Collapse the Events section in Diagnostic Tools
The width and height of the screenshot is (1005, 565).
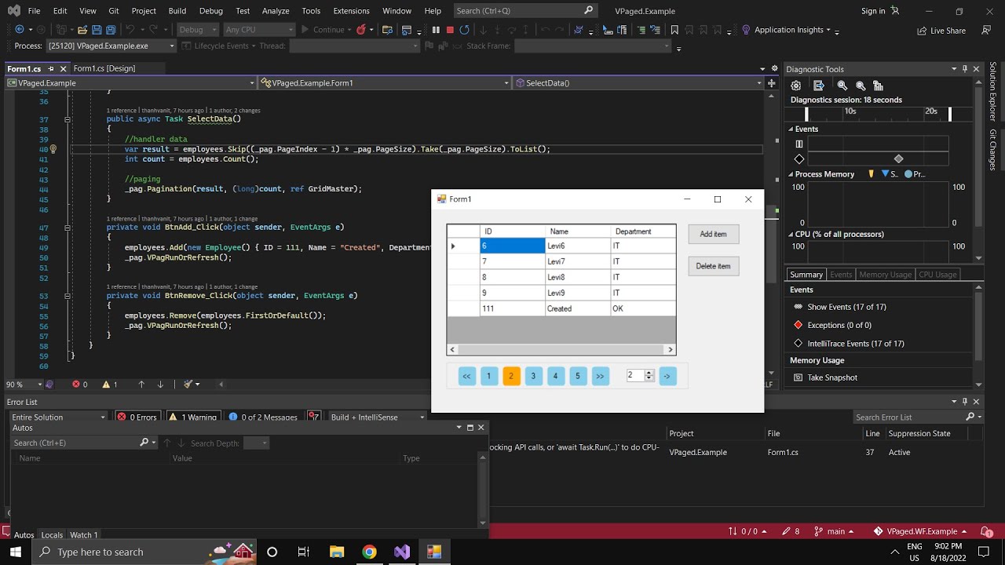click(x=791, y=129)
